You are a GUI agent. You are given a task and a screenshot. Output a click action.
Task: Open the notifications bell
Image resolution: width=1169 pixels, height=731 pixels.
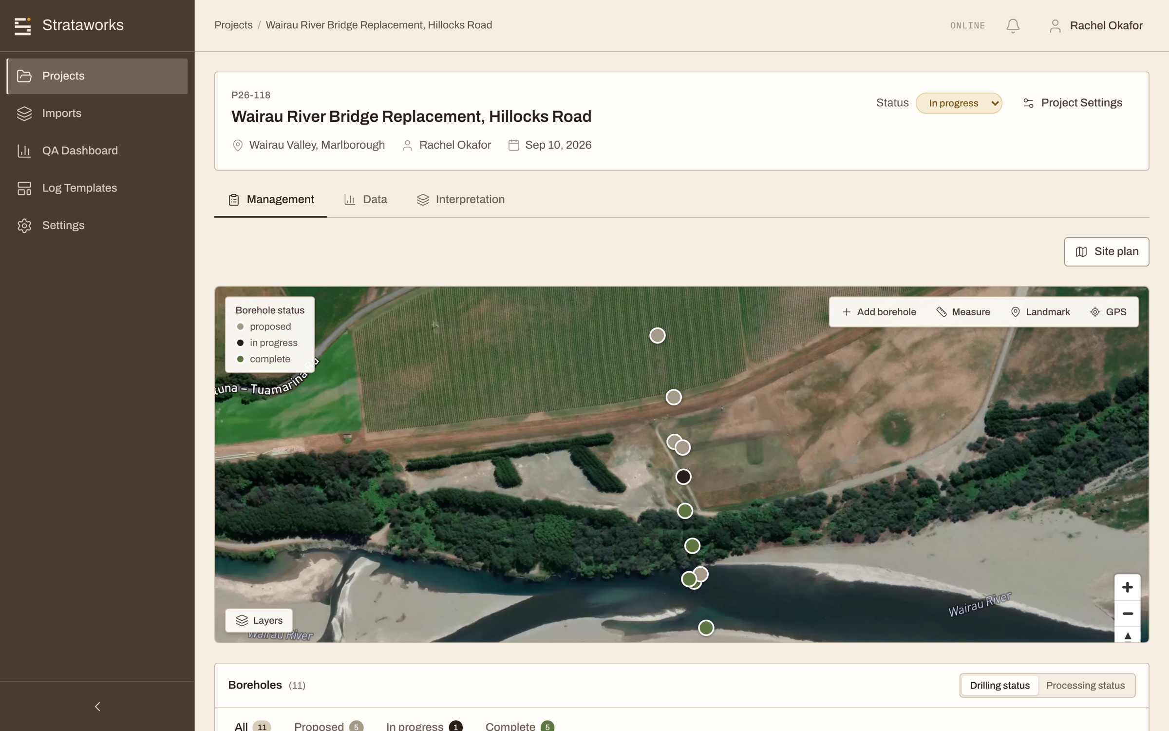click(1013, 26)
